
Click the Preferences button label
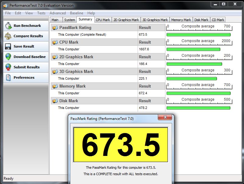click(24, 78)
